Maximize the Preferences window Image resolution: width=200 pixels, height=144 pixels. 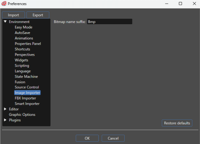tap(180, 4)
